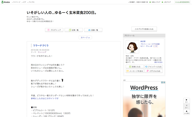Click the floating 次へ arrow button

tap(187, 101)
